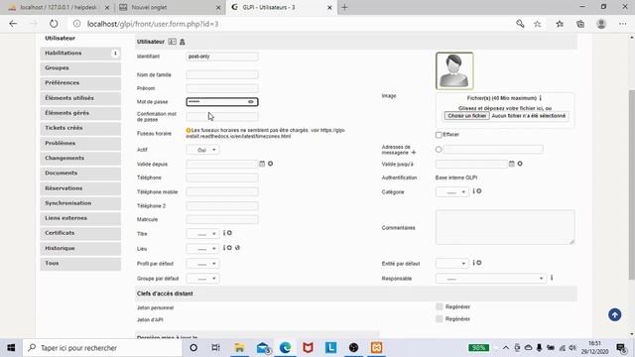Screen dimensions: 635x357
Task: Open the vCard icon beside Utilisateur header
Action: 172,42
